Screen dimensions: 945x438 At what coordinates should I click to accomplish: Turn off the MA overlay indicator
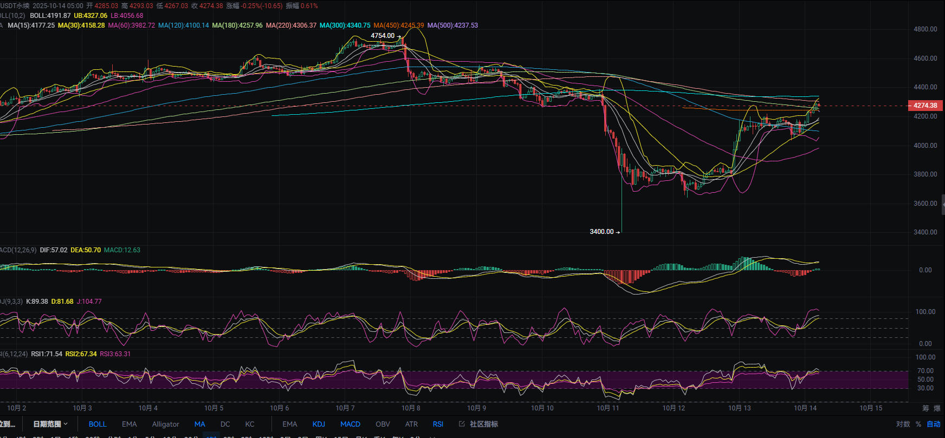click(x=199, y=424)
